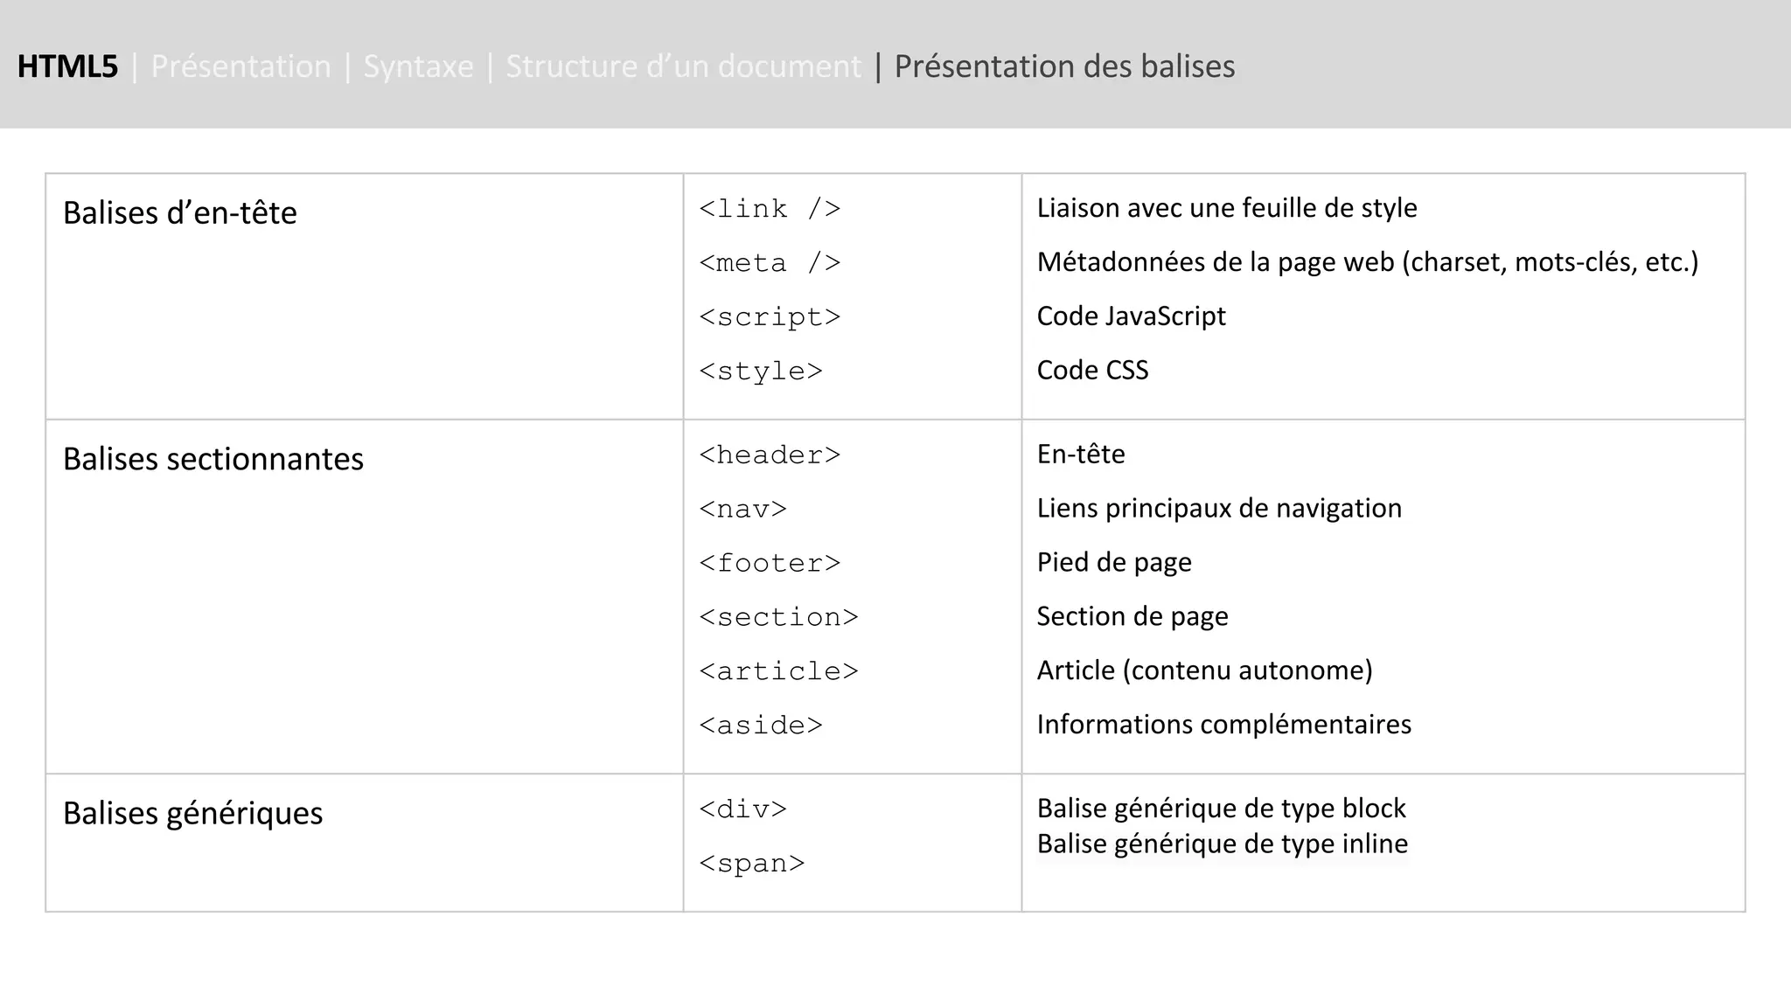1791x1007 pixels.
Task: Select Structure d'un document breadcrumb
Action: coord(683,66)
